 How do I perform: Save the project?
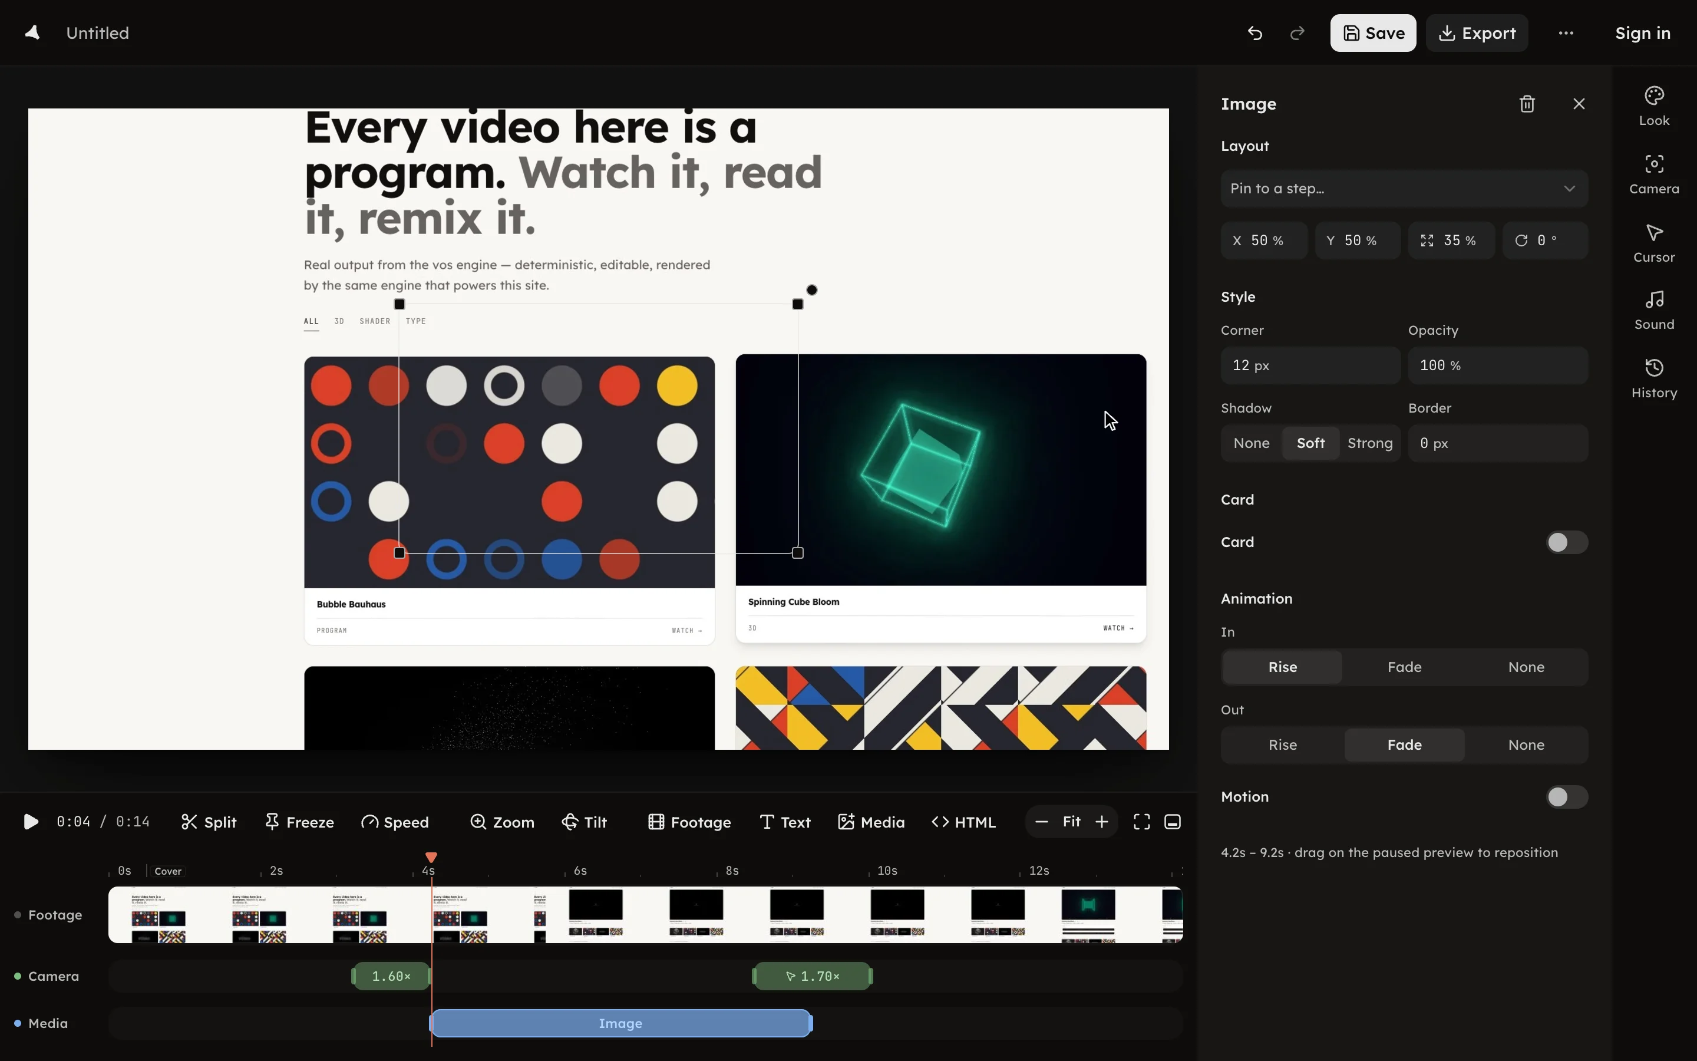[x=1373, y=33]
